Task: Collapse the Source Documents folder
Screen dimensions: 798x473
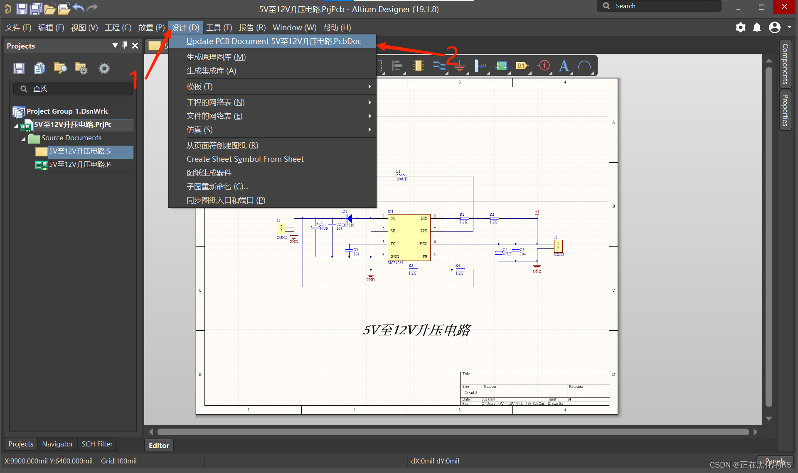Action: [x=23, y=139]
